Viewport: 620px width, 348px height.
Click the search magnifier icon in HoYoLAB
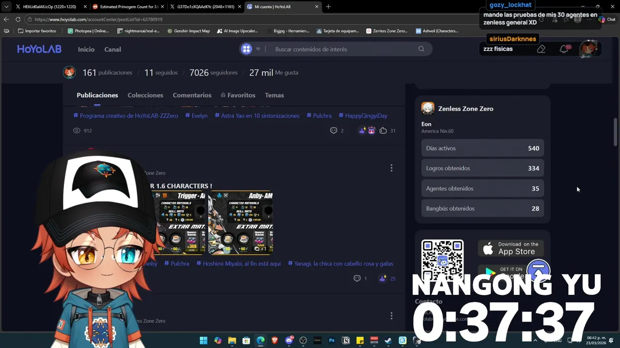coord(421,49)
